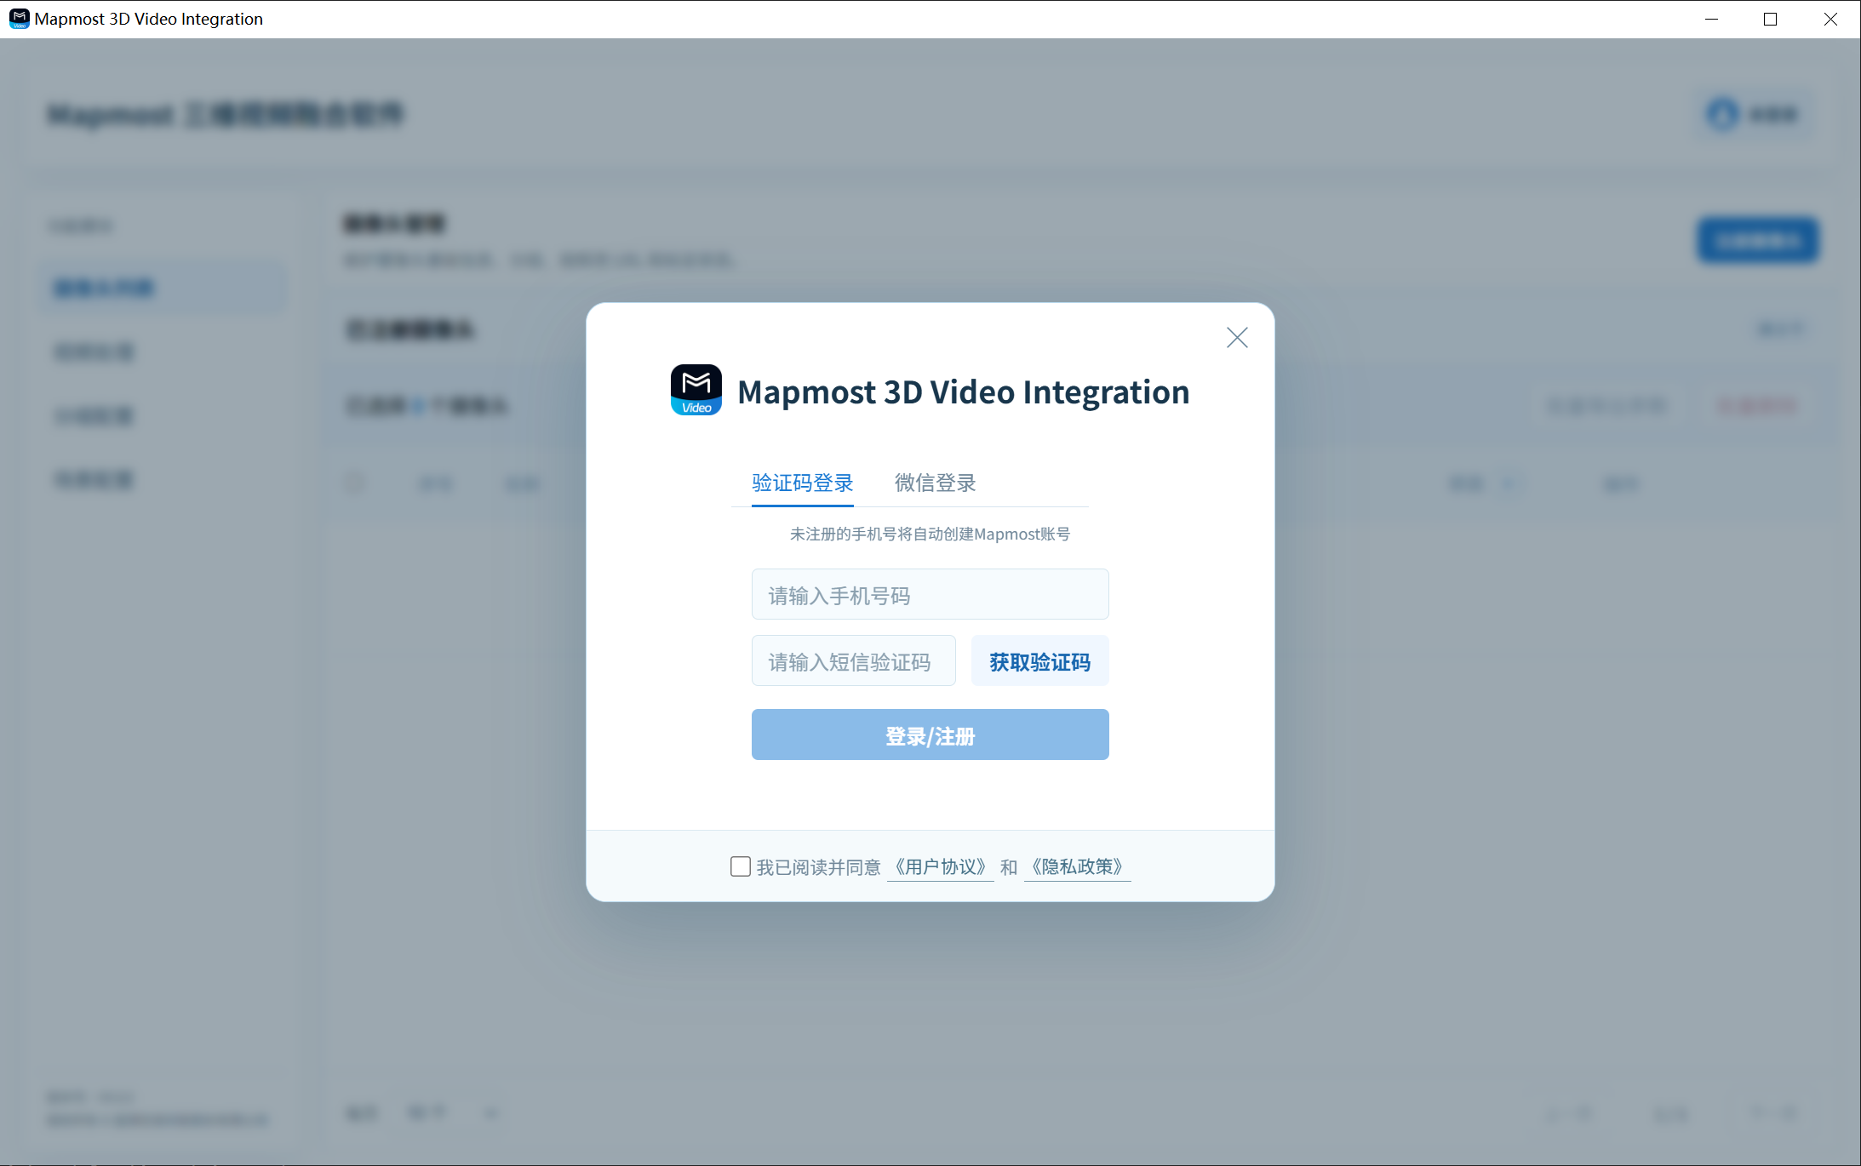Screen dimensions: 1861x1166
Task: Switch to the 验证码登录 tab
Action: tap(802, 483)
